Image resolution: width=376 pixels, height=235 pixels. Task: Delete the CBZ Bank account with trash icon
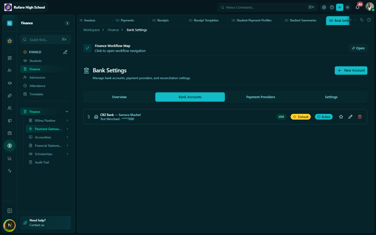point(360,117)
